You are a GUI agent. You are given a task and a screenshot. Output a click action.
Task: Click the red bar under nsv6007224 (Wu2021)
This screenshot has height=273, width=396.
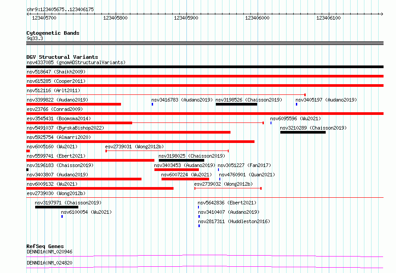(x=185, y=179)
